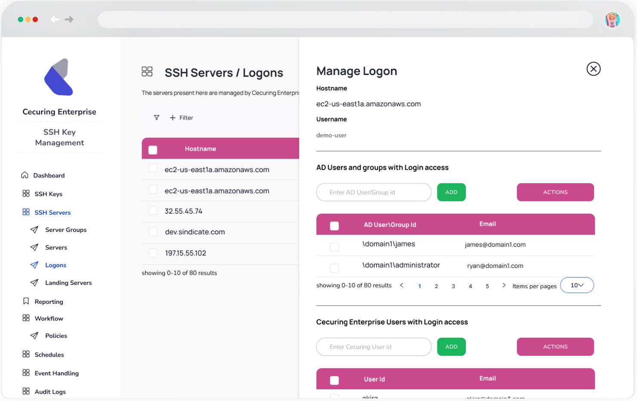Image resolution: width=637 pixels, height=401 pixels.
Task: Navigate to page 3 of results
Action: coord(453,286)
